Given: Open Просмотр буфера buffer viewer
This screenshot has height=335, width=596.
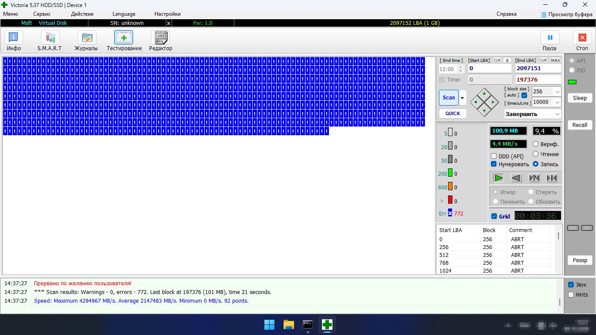Looking at the screenshot, I should [566, 14].
